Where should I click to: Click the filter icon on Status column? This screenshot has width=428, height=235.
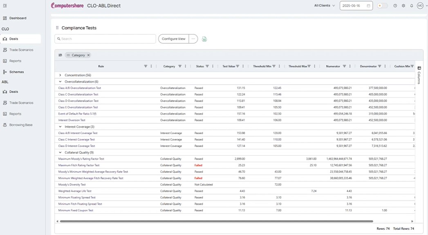point(207,66)
